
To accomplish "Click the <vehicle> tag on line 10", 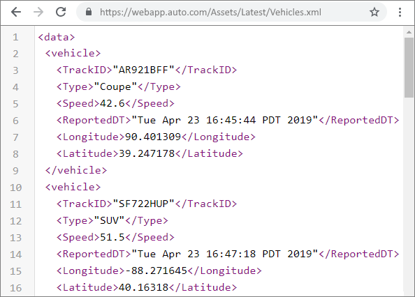I will pyautogui.click(x=73, y=187).
